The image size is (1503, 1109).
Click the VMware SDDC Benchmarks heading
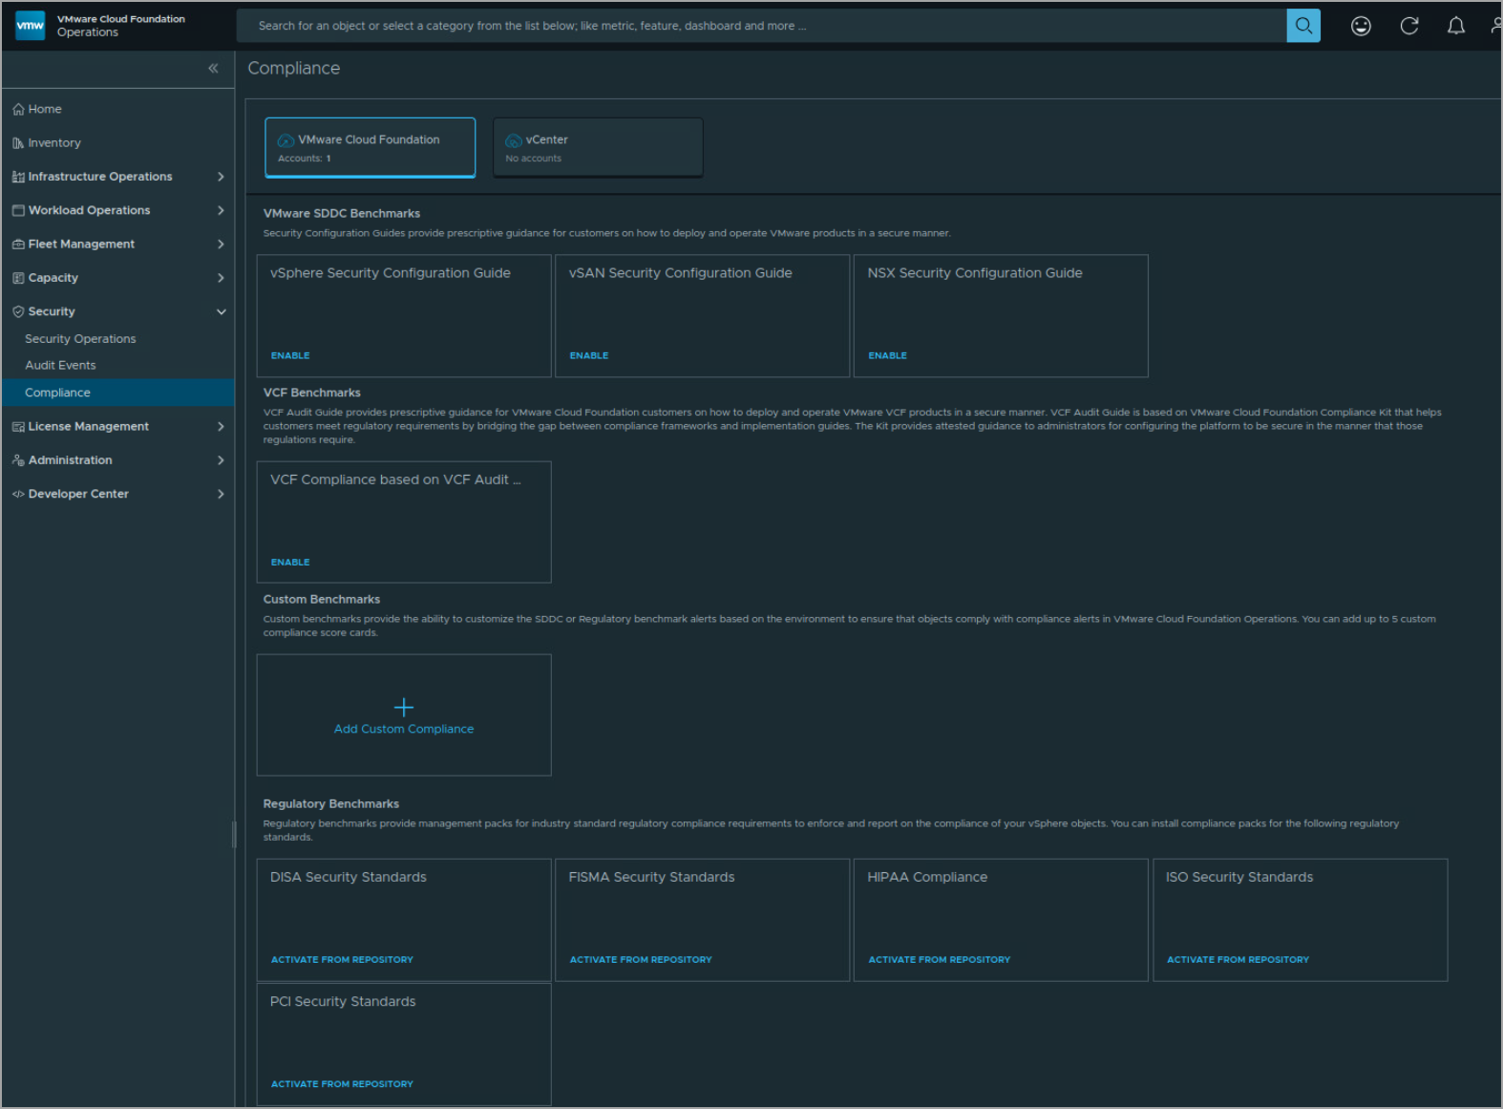342,214
